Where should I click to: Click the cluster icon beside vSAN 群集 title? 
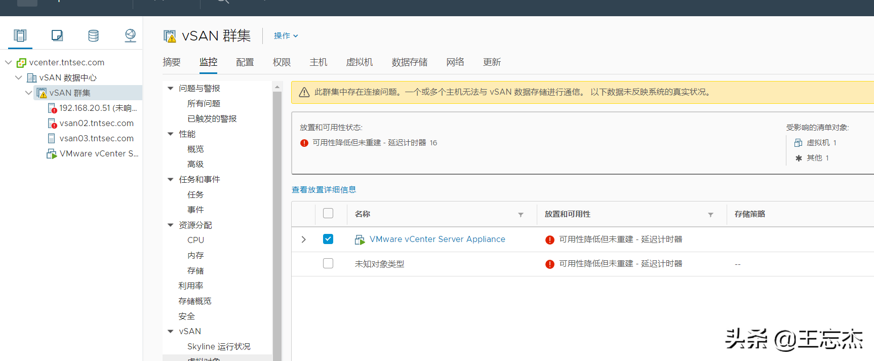170,36
